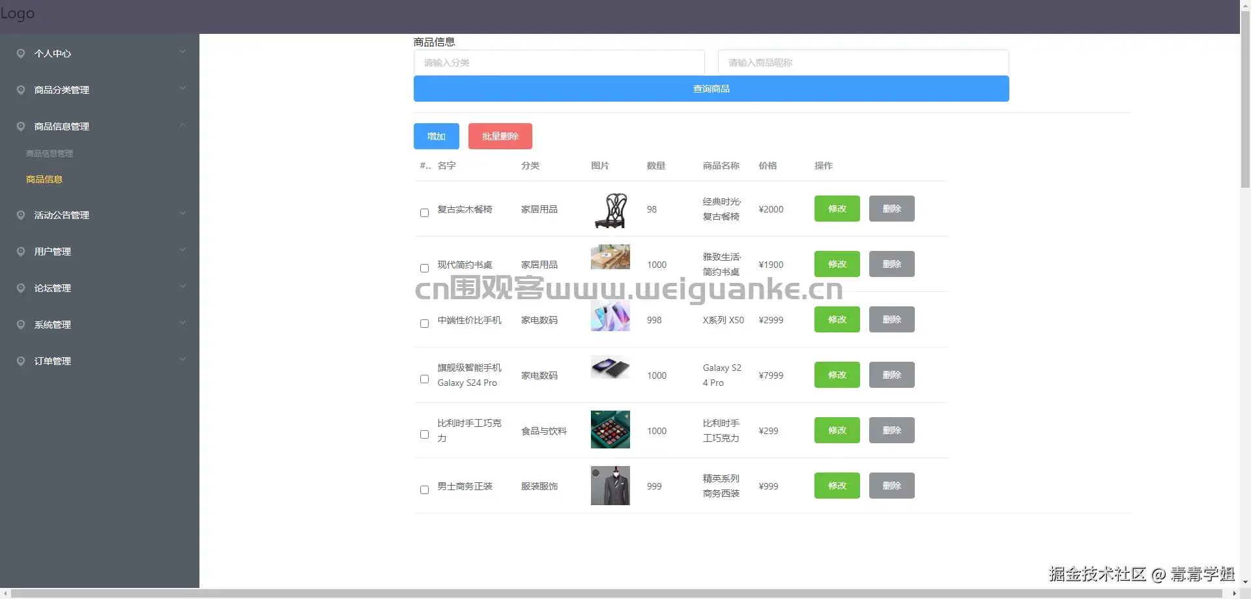Image resolution: width=1251 pixels, height=599 pixels.
Task: Open the 个人中心 sidebar menu
Action: (100, 53)
